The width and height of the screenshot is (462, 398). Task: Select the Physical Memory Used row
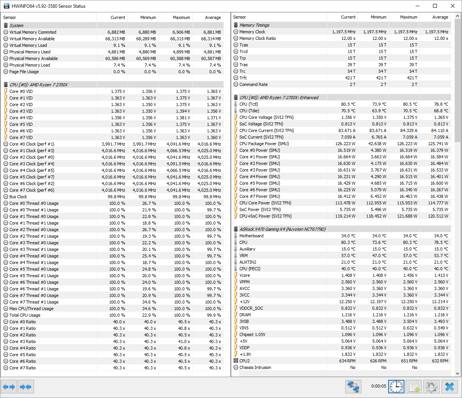click(x=113, y=52)
